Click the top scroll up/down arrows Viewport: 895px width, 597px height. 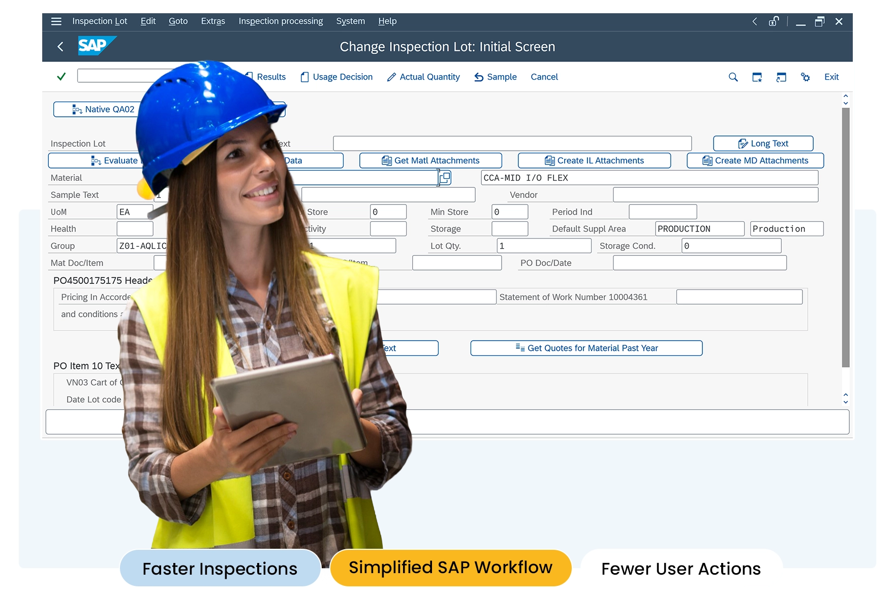coord(846,99)
